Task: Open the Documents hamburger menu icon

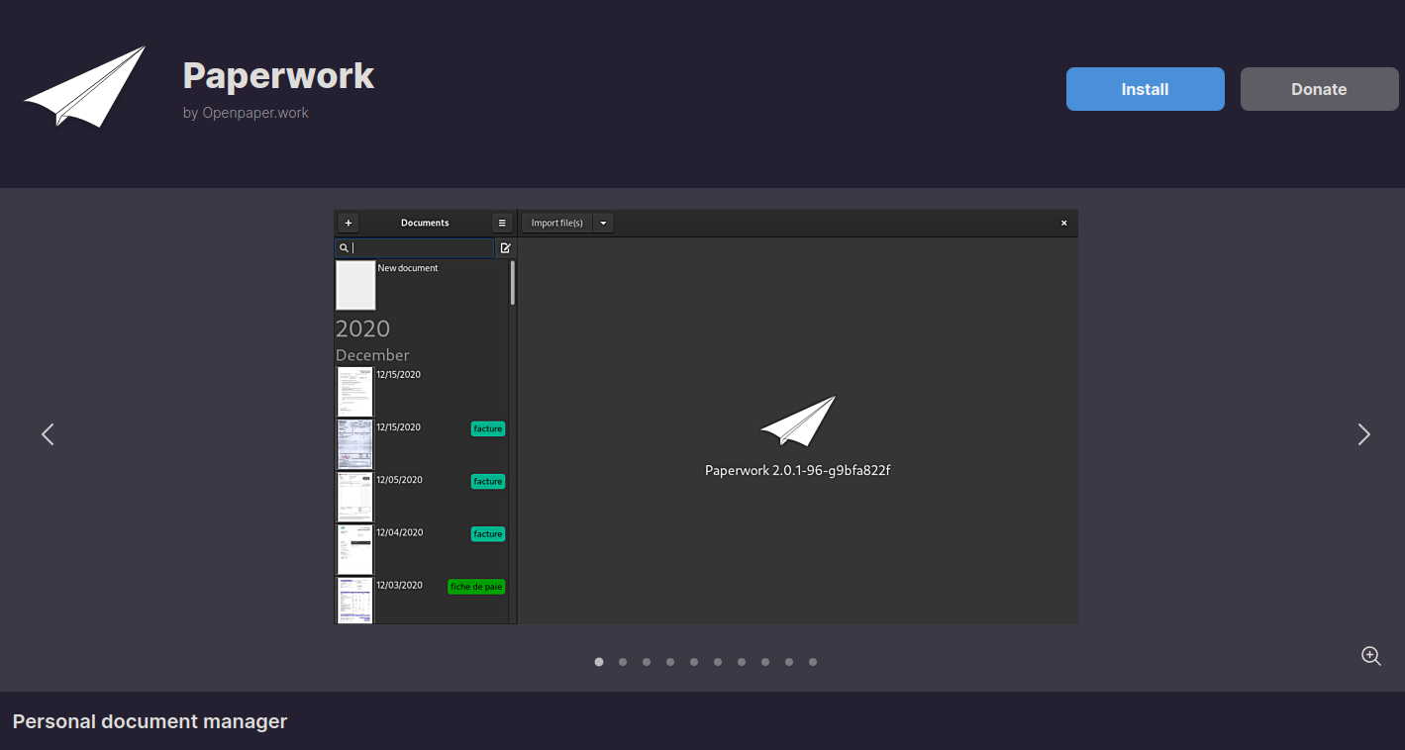Action: coord(502,223)
